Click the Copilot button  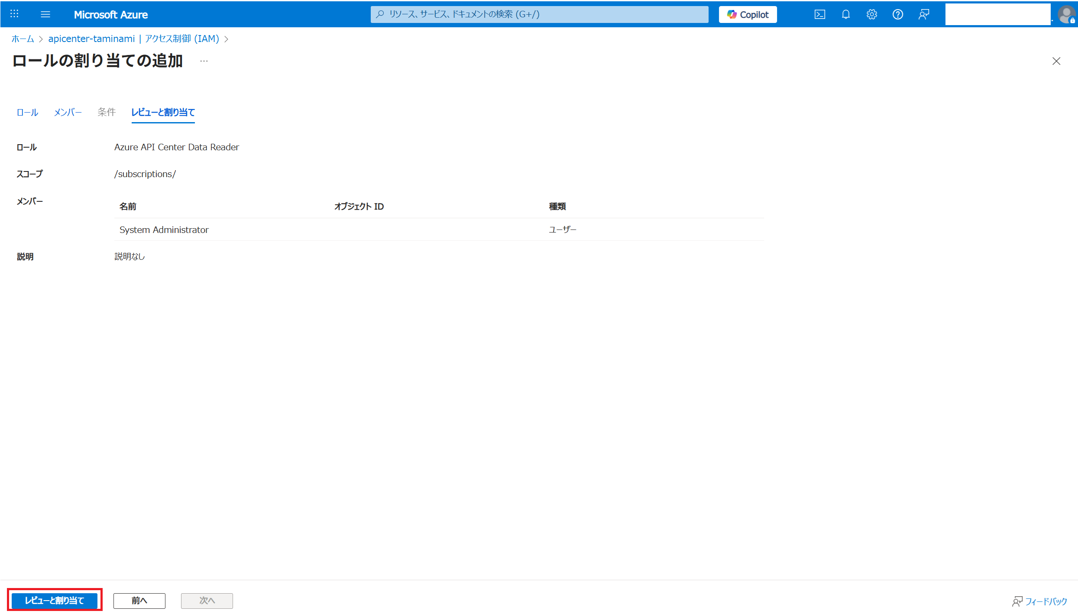[748, 14]
